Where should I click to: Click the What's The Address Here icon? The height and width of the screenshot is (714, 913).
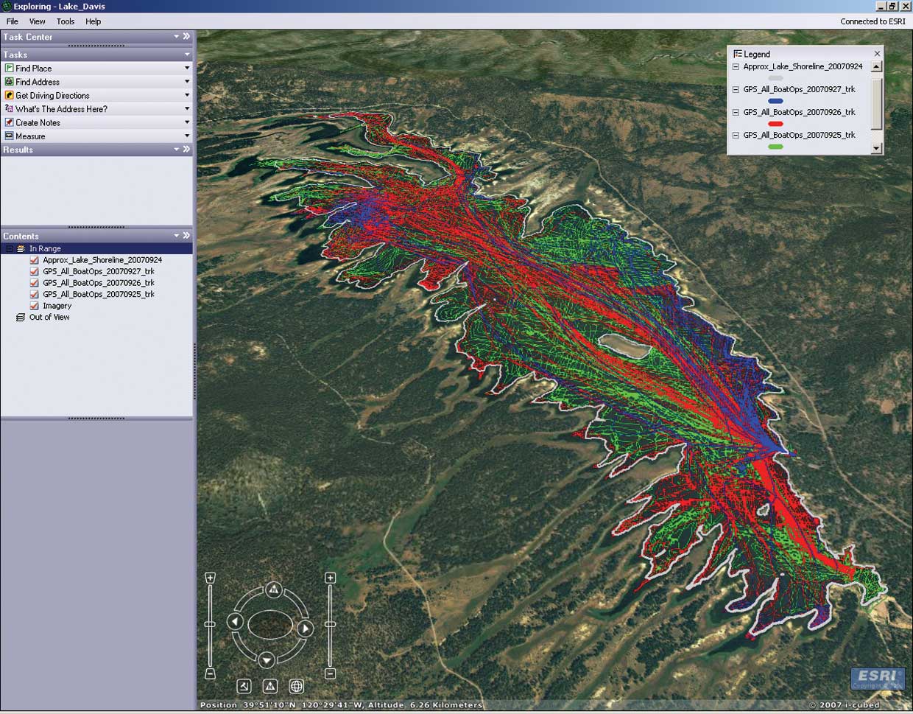click(9, 108)
